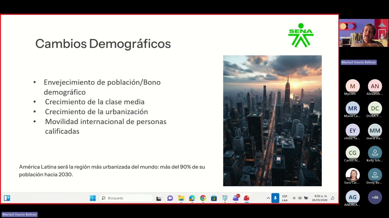The width and height of the screenshot is (389, 218).
Task: Open PowerPoint from the taskbar
Action: pos(246,198)
